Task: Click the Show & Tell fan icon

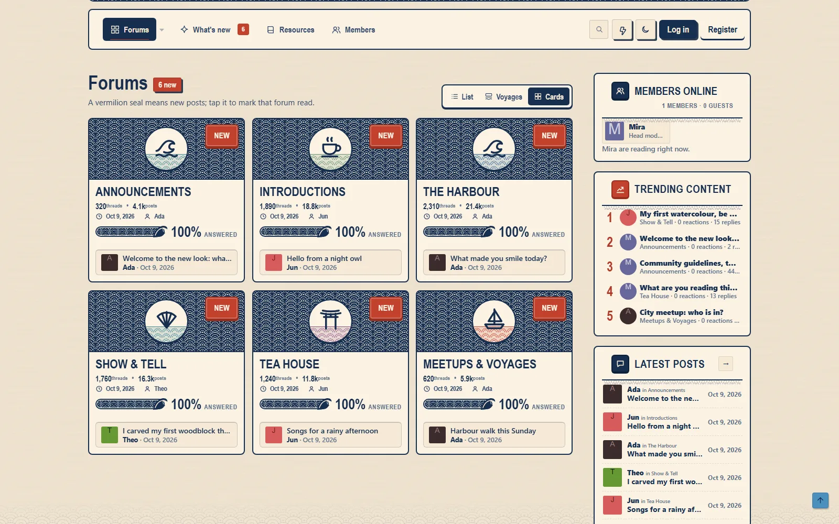Action: (x=166, y=321)
